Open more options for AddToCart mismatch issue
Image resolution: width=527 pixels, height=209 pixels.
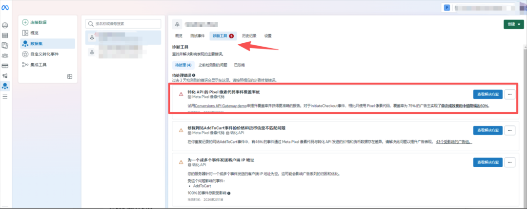(509, 130)
